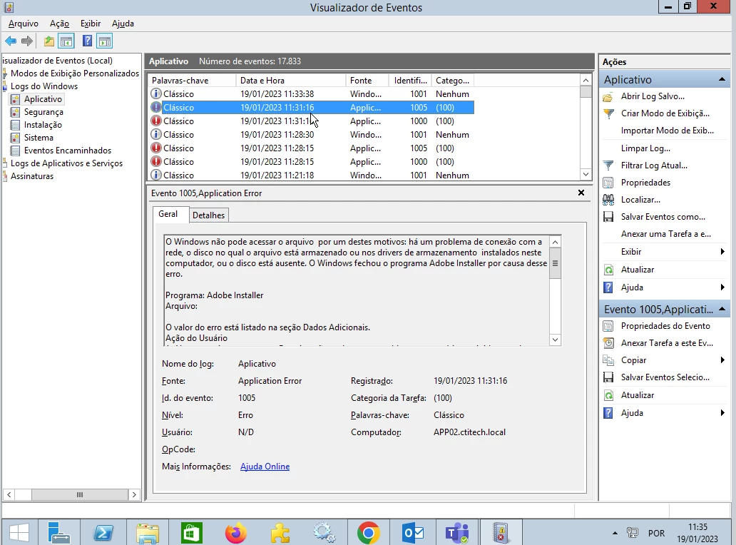Click Atualizar under Aplicativo actions

coord(637,270)
